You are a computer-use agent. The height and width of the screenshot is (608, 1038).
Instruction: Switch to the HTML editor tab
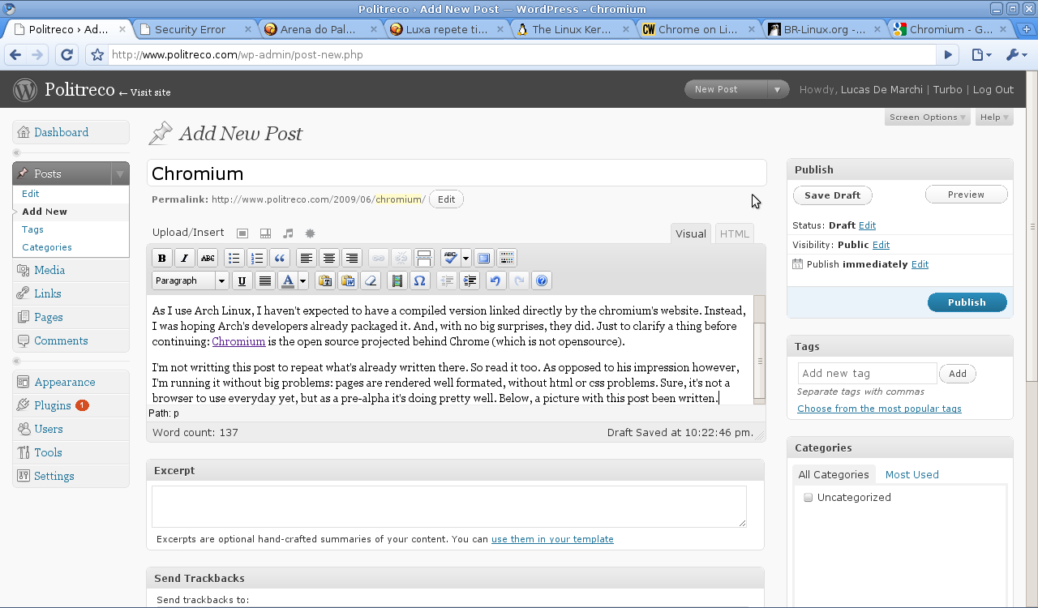[x=735, y=233]
